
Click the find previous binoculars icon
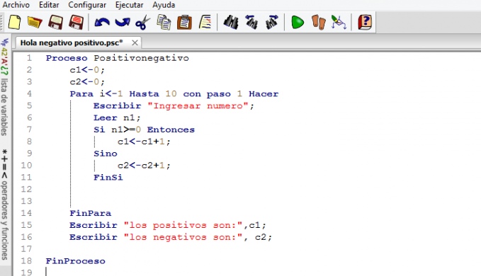pos(251,23)
